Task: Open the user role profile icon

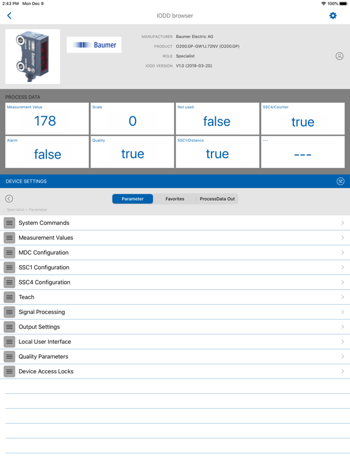Action: [339, 56]
